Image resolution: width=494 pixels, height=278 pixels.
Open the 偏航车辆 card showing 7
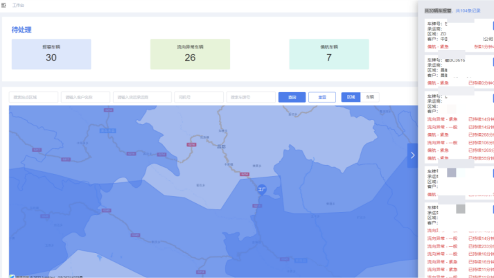328,54
